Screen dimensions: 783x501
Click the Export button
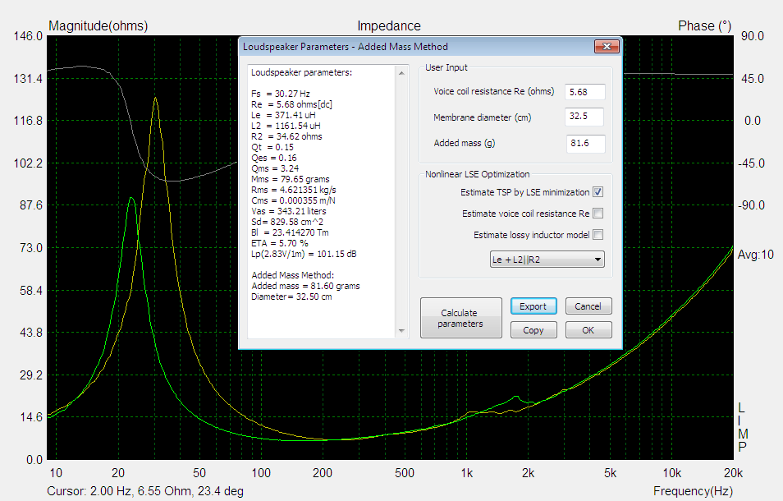(x=533, y=306)
